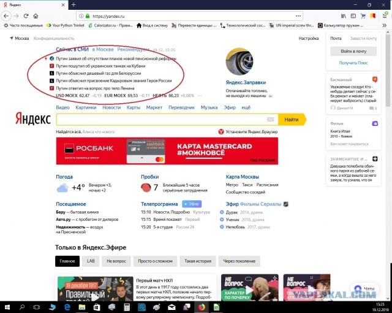Open Windows search magnifier on the taskbar
Image resolution: width=392 pixels, height=313 pixels.
22,307
